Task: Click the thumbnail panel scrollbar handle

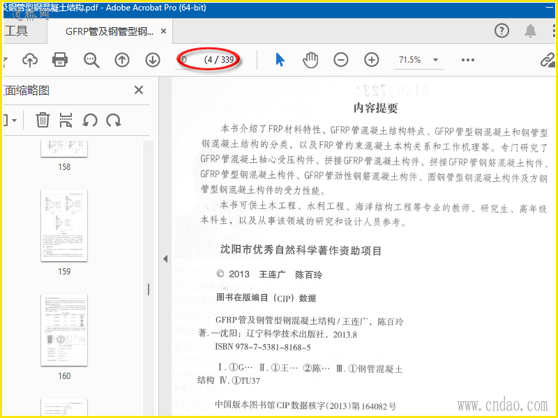Action: (149, 290)
